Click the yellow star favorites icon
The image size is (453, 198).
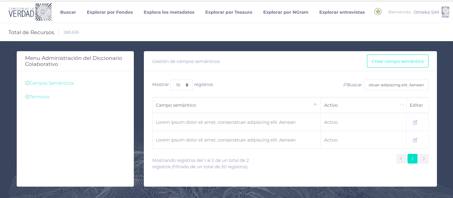click(x=378, y=12)
